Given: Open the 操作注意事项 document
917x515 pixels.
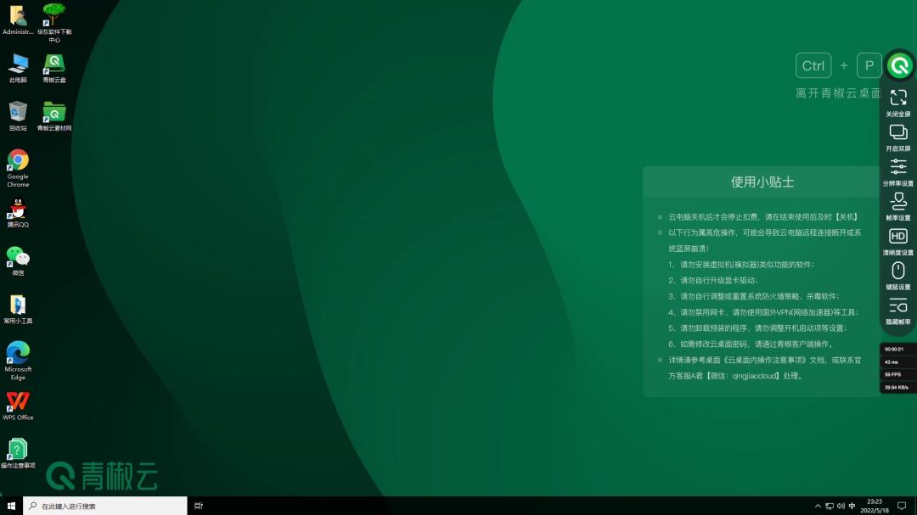Looking at the screenshot, I should point(18,450).
